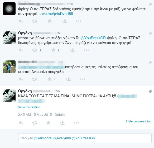Reply to the tweet starting κατεβασε αυτες
This screenshot has height=148, width=154.
[x=21, y=79]
